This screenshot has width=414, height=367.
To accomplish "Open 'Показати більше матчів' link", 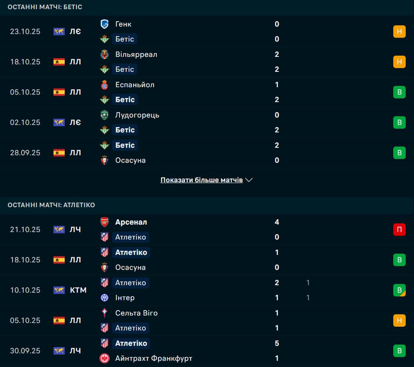I will 202,180.
